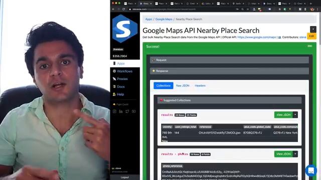Image resolution: width=321 pixels, height=180 pixels.
Task: Open the chat widget bubble
Action: [311, 170]
